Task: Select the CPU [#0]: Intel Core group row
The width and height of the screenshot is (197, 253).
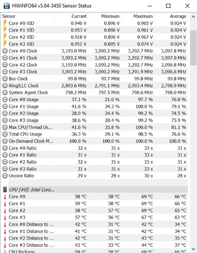Action: [x=94, y=190]
